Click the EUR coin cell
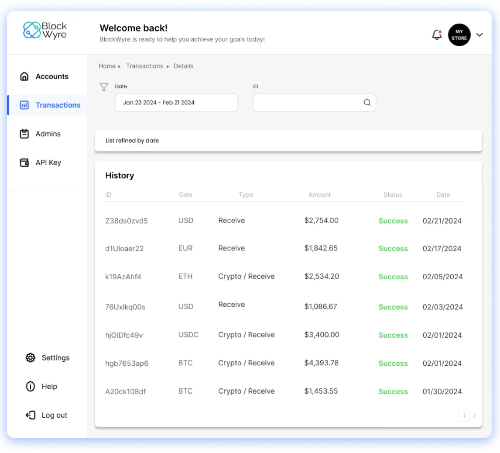Image resolution: width=500 pixels, height=453 pixels. click(x=185, y=248)
